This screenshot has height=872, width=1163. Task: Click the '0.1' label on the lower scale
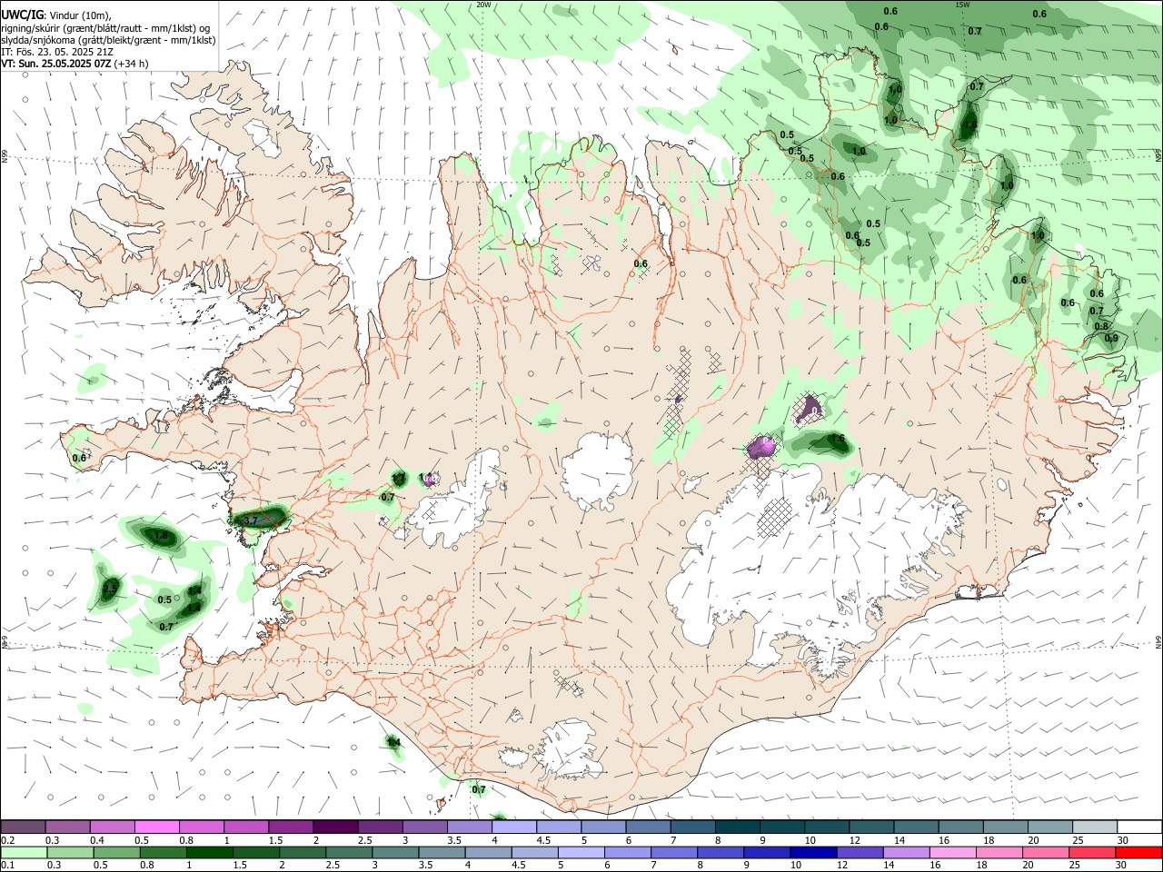[x=8, y=866]
